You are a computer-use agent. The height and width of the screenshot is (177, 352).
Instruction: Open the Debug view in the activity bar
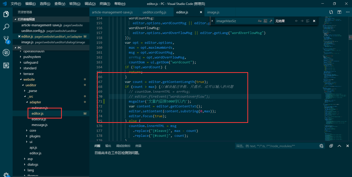(6, 53)
